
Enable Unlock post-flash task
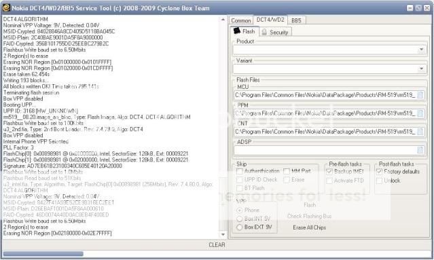(379, 181)
